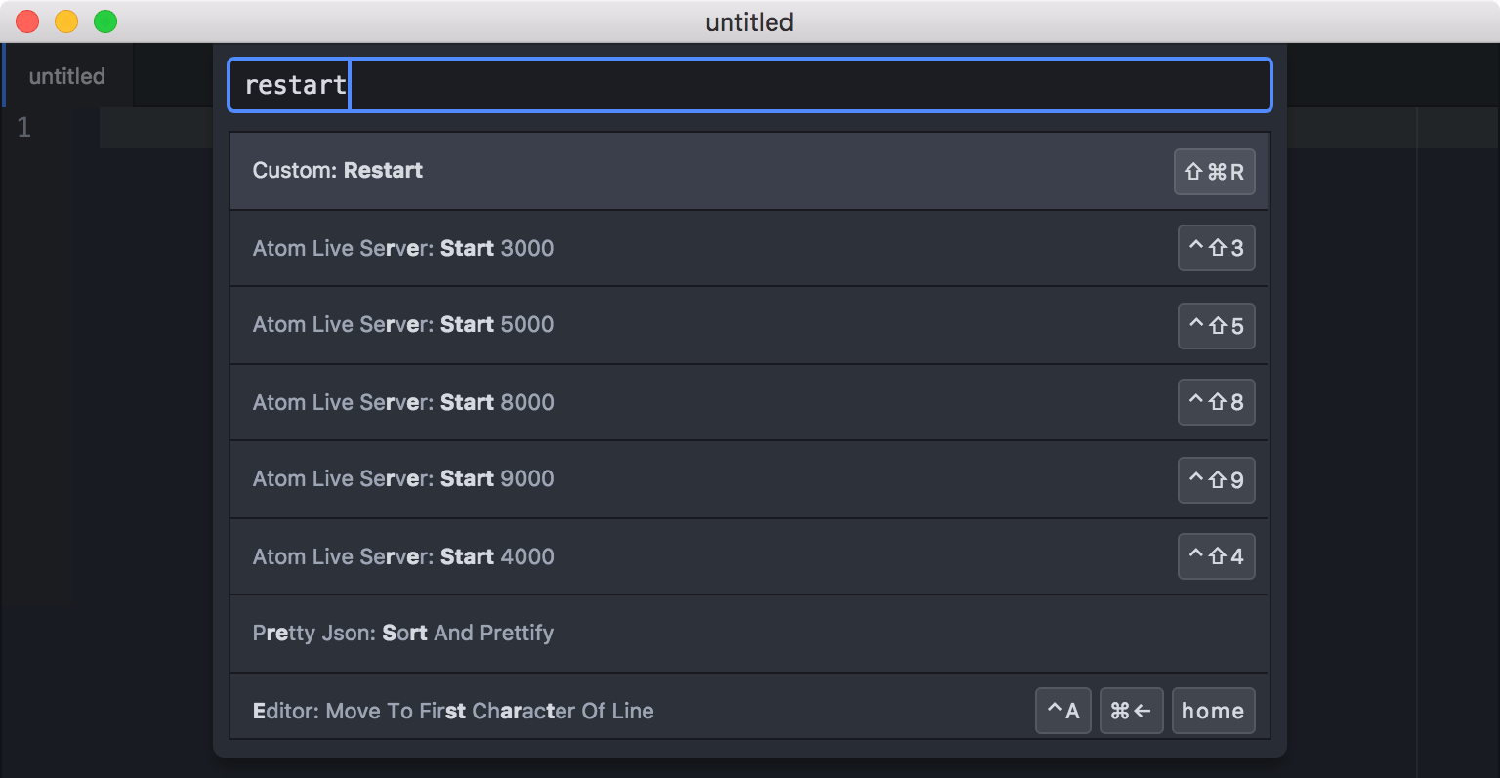The width and height of the screenshot is (1500, 778).
Task: Click the Cmd-Left-Arrow keybinding badge
Action: click(1131, 711)
